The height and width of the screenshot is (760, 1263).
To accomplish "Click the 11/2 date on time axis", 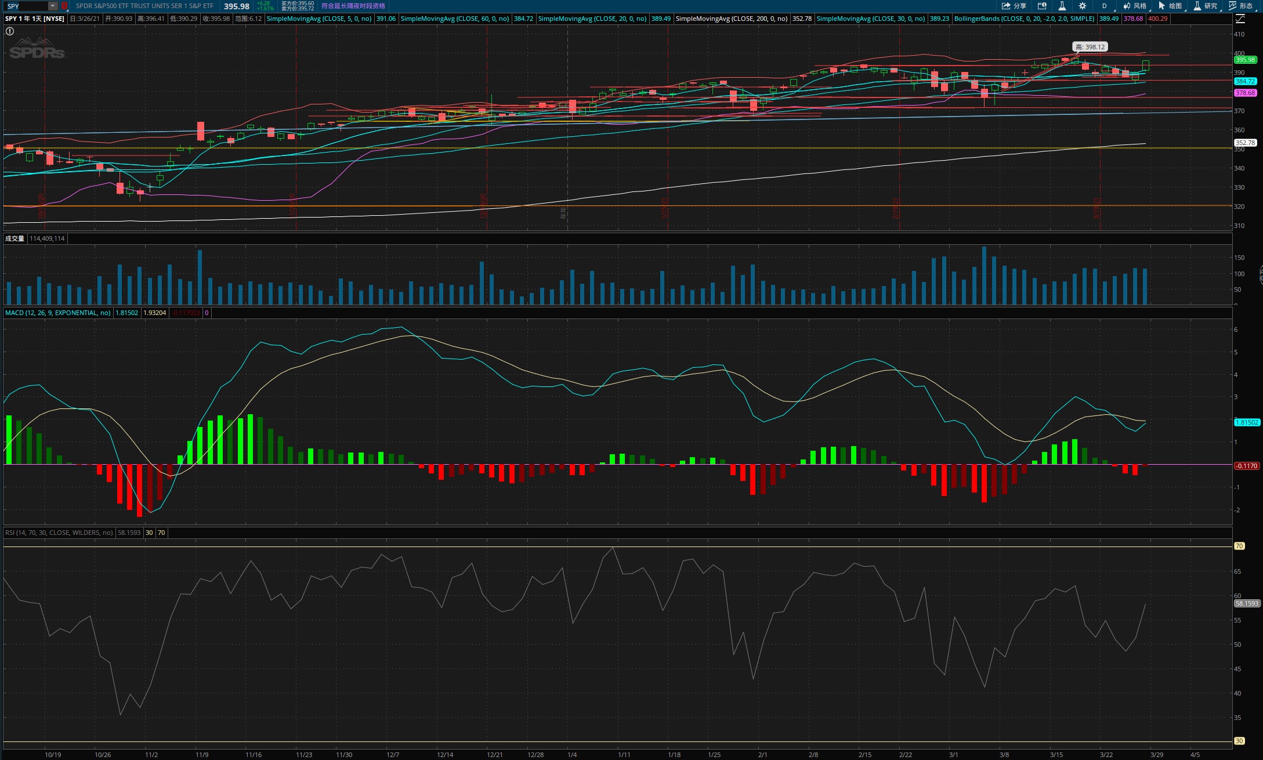I will coord(151,755).
